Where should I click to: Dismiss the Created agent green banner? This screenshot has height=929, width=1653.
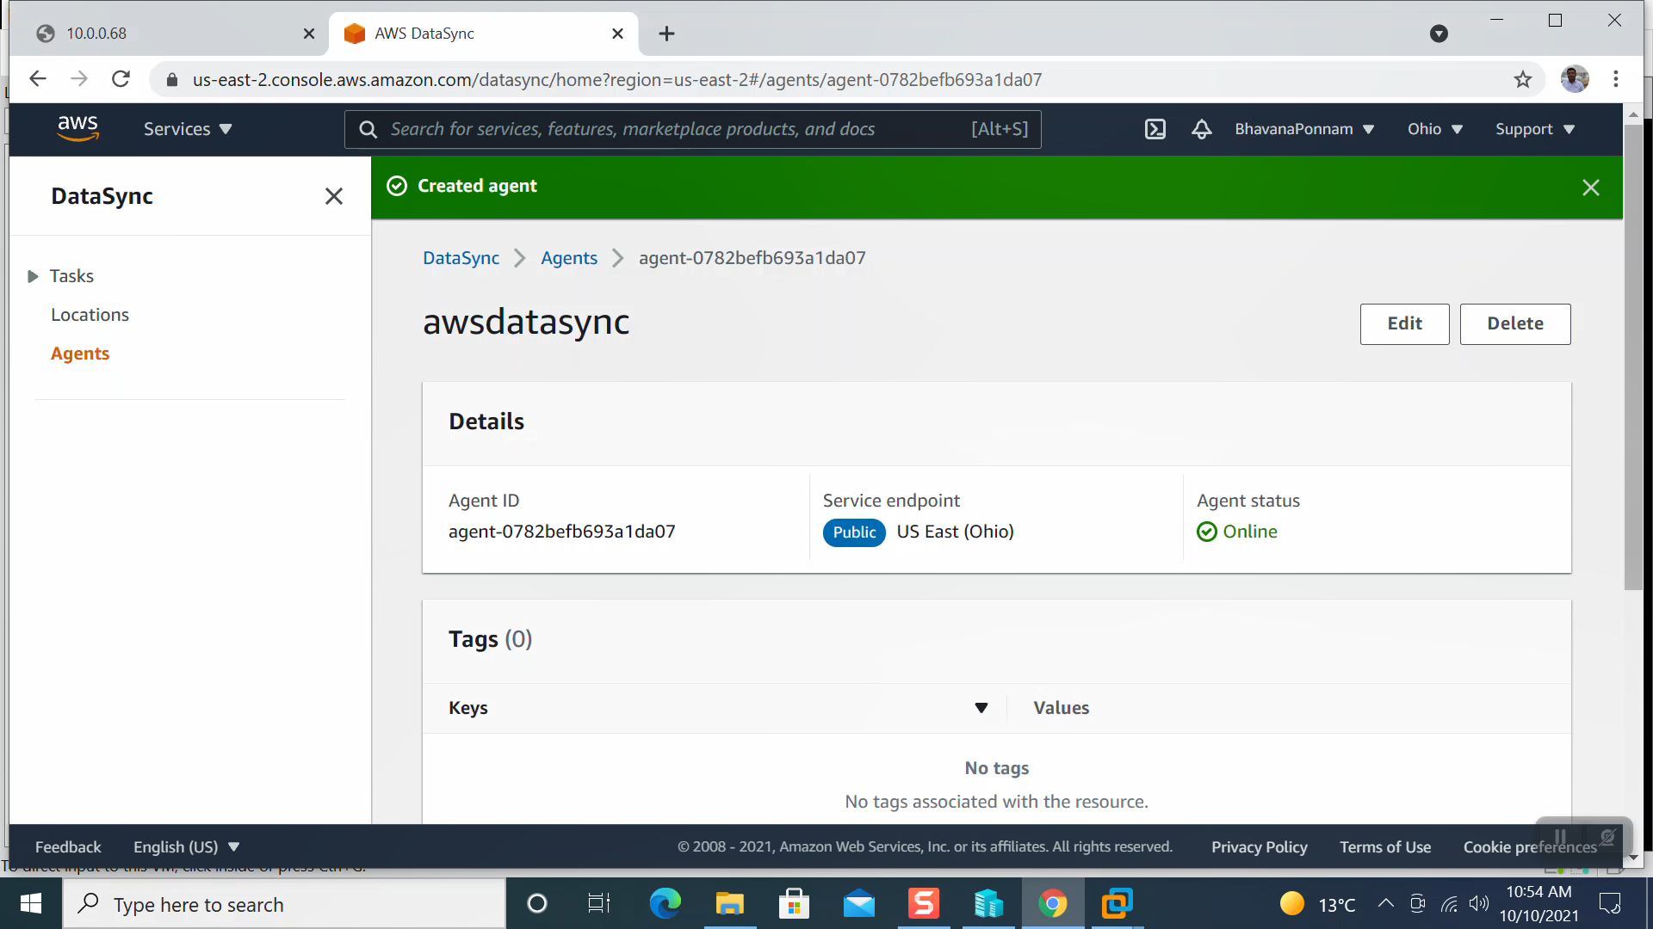[x=1590, y=187]
